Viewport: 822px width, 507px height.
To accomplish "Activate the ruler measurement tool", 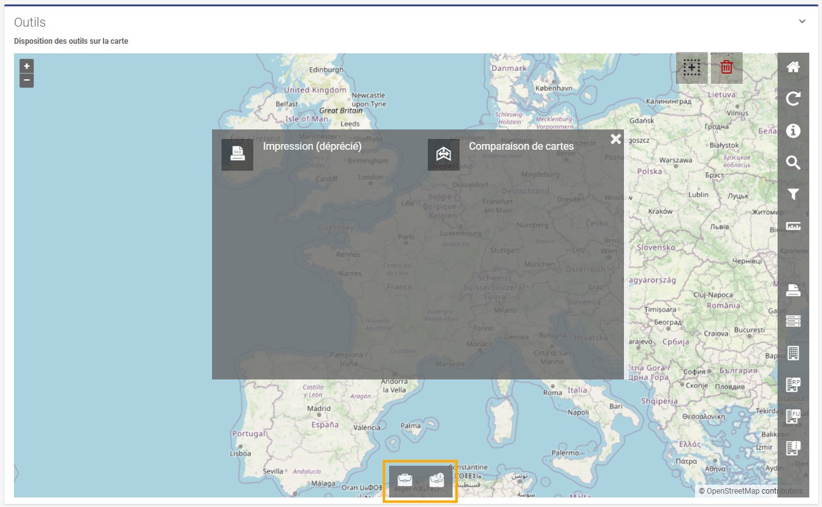I will pyautogui.click(x=793, y=226).
